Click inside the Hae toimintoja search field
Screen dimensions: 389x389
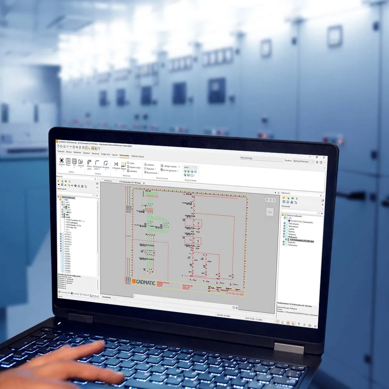coord(246,158)
